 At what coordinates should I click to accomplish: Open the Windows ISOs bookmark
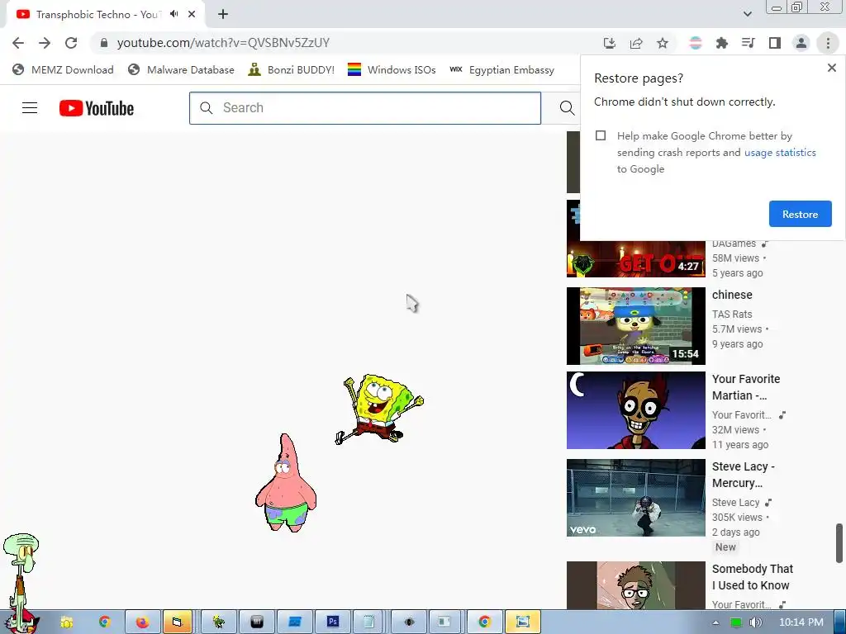392,69
